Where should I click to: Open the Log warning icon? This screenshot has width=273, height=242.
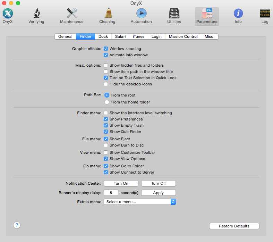[265, 14]
